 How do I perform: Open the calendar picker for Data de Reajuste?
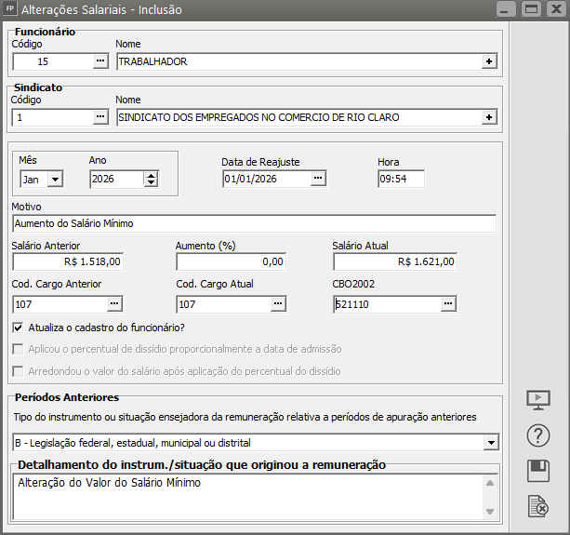point(318,179)
